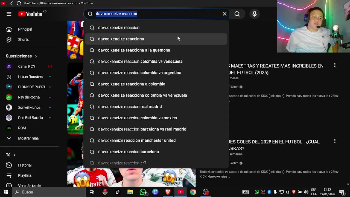This screenshot has height=197, width=350.
Task: Expand subscriptions with Mostrar más
Action: point(29,138)
